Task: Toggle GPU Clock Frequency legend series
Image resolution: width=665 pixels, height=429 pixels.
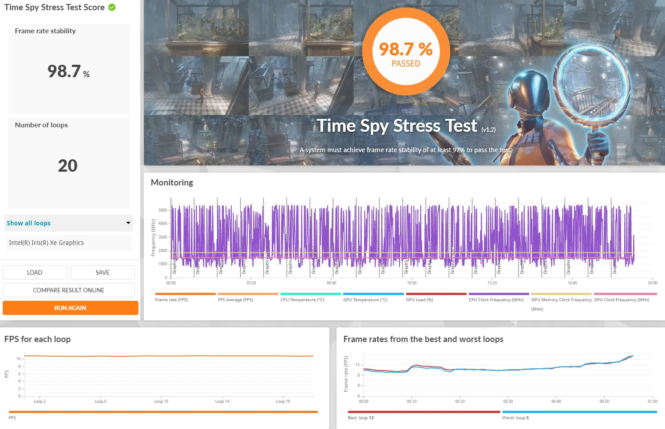Action: point(625,297)
